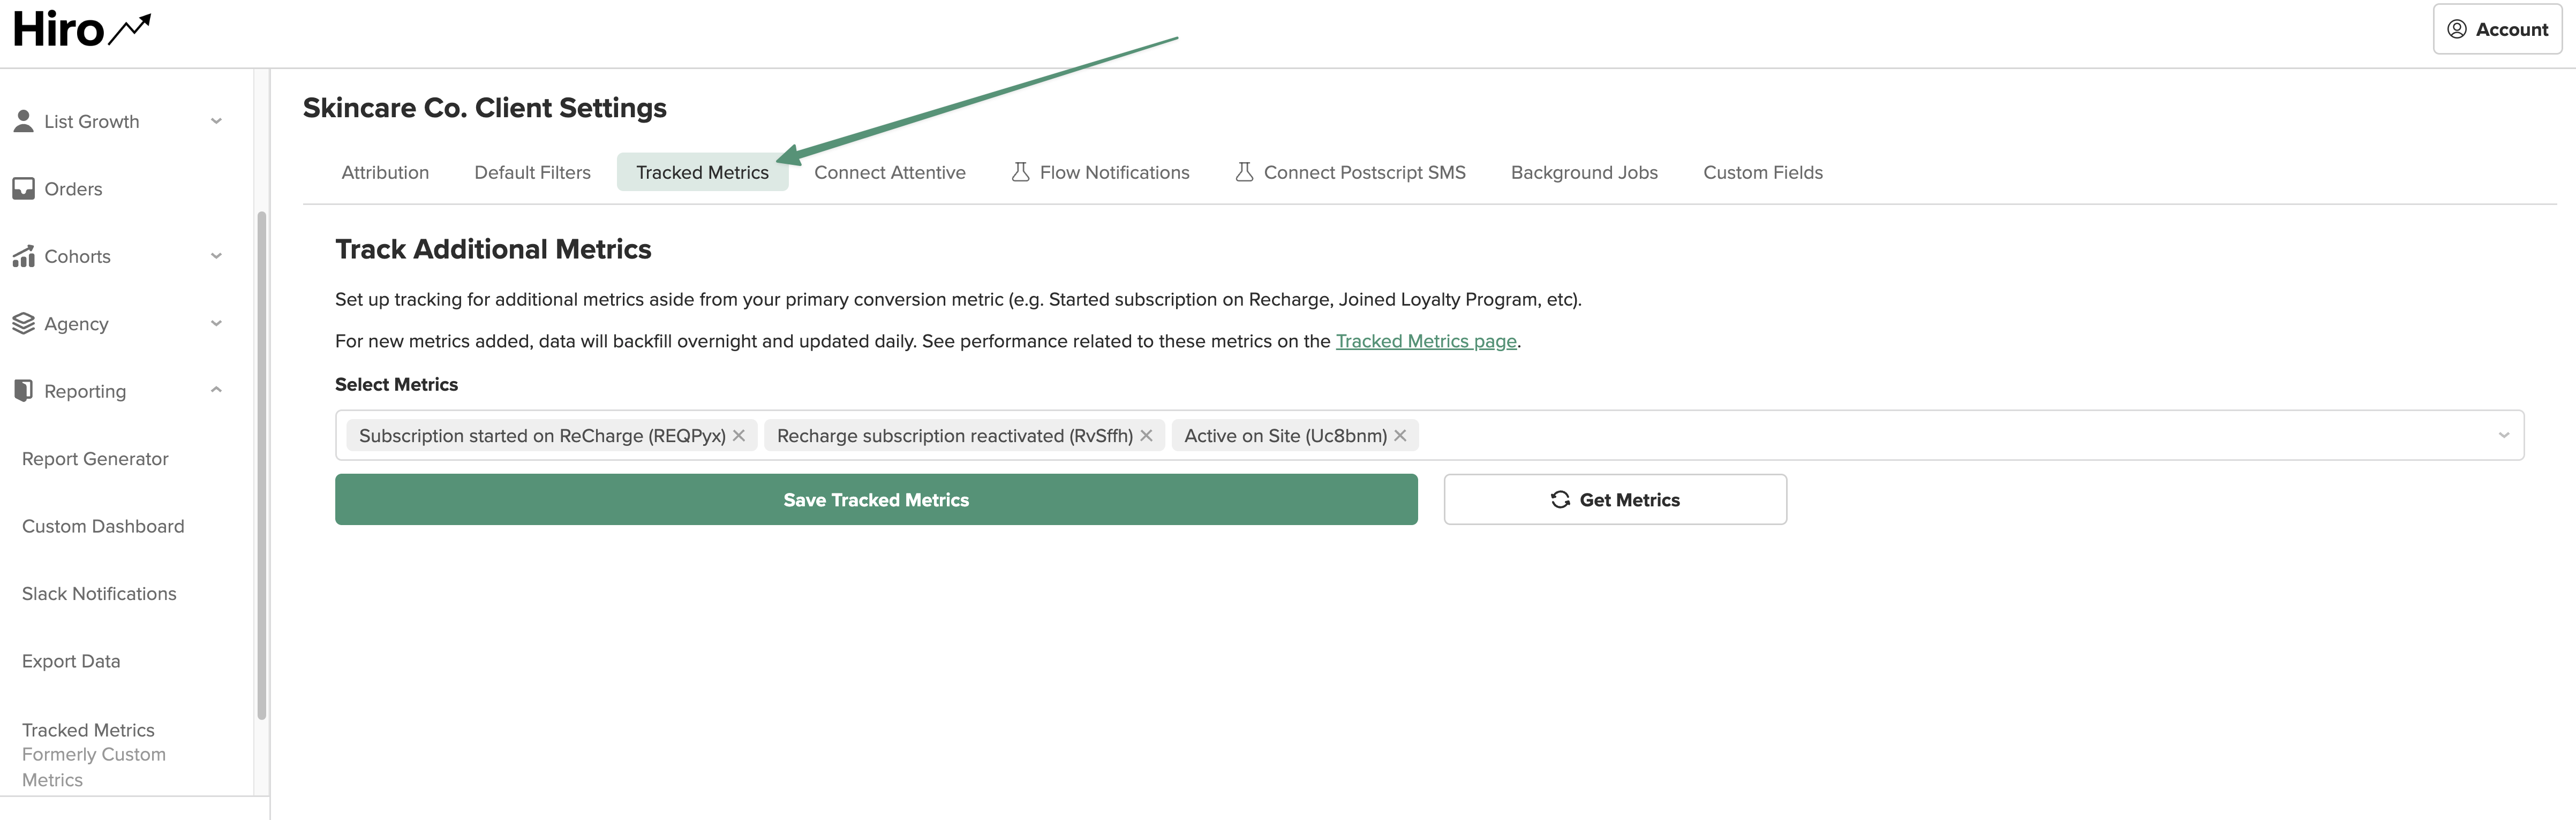Image resolution: width=2576 pixels, height=820 pixels.
Task: Remove Subscription started on ReCharge metric
Action: pos(739,435)
